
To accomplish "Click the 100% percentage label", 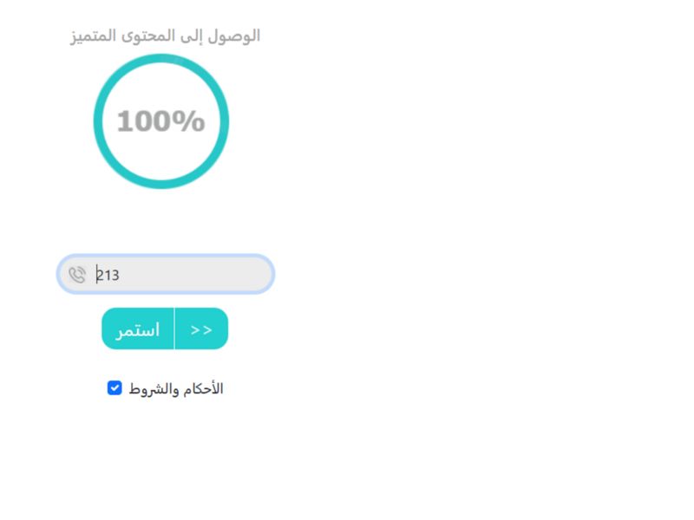I will 160,121.
